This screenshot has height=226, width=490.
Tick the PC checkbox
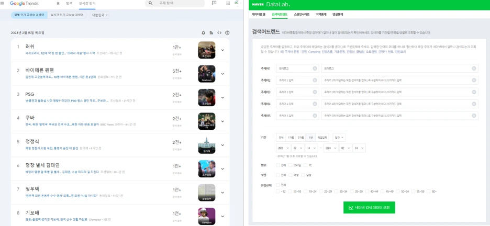(x=305, y=165)
